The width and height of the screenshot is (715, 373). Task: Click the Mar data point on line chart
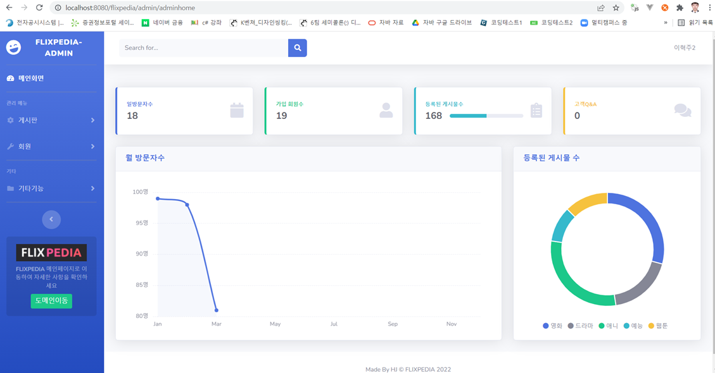pyautogui.click(x=217, y=310)
